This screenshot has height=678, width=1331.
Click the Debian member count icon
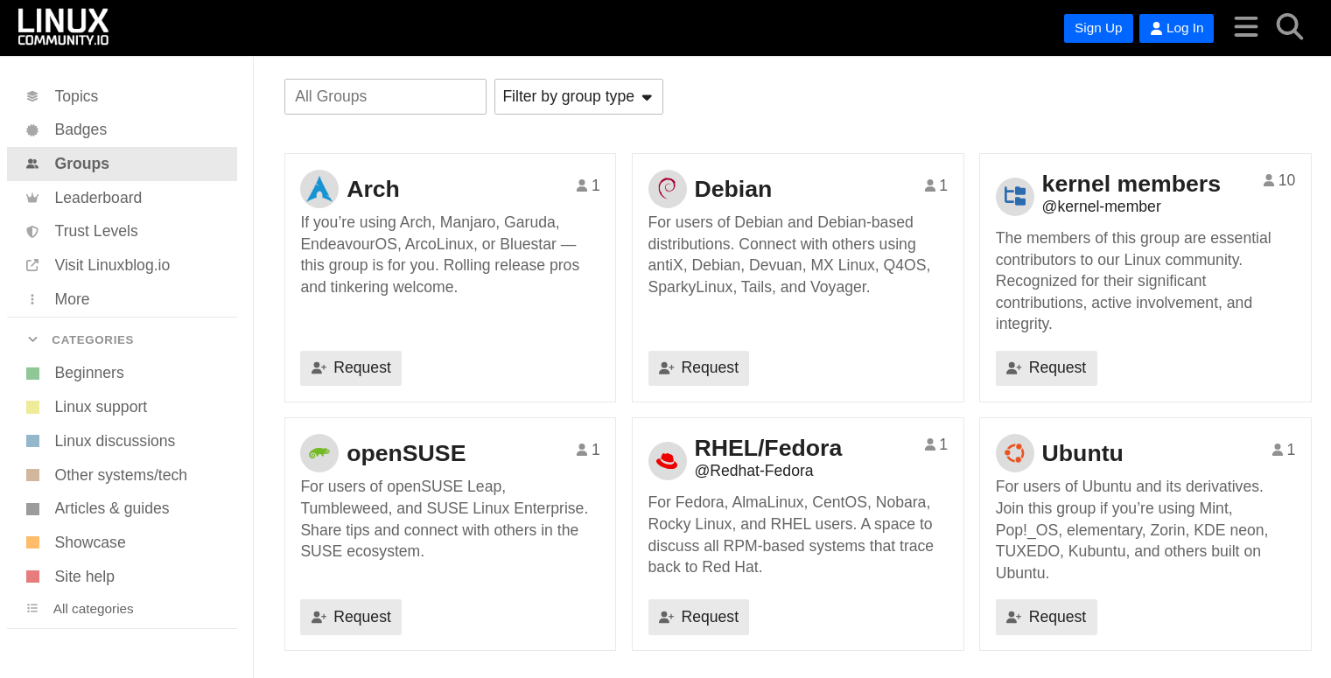click(x=930, y=185)
